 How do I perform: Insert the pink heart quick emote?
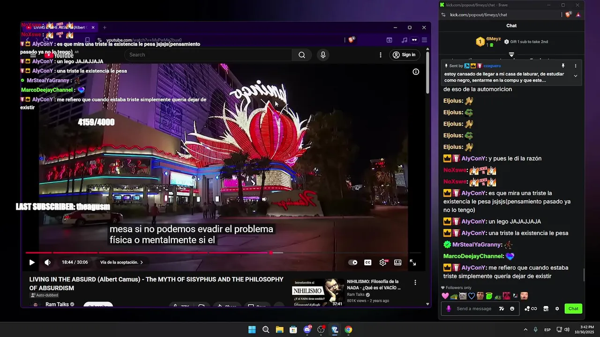pyautogui.click(x=445, y=296)
